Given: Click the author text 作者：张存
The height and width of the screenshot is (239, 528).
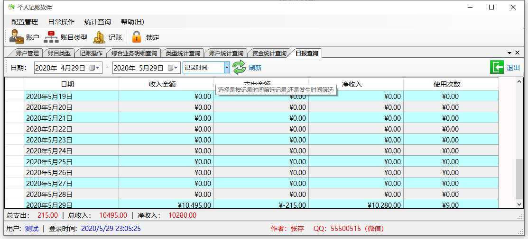Looking at the screenshot, I should 287,229.
